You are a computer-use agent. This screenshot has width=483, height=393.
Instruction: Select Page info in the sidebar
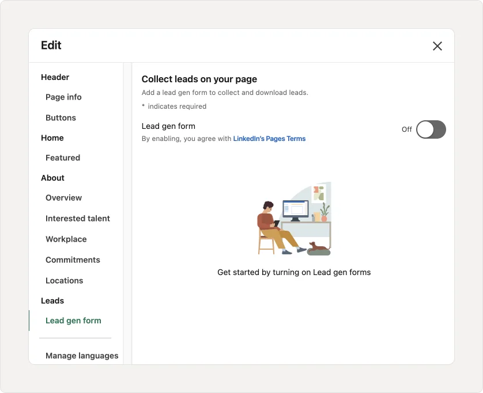pyautogui.click(x=63, y=97)
